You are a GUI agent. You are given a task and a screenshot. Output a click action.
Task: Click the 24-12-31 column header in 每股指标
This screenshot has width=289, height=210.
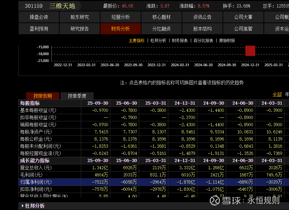[185, 103]
